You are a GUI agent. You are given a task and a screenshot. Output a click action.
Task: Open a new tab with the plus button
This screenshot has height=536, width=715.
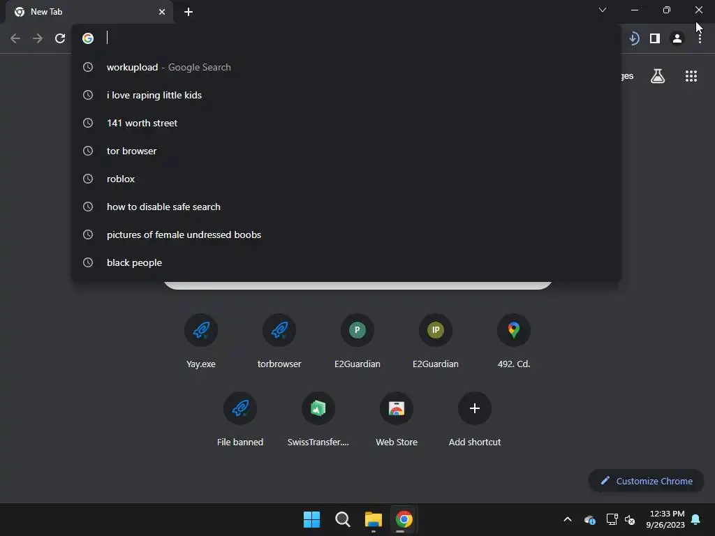pyautogui.click(x=189, y=12)
